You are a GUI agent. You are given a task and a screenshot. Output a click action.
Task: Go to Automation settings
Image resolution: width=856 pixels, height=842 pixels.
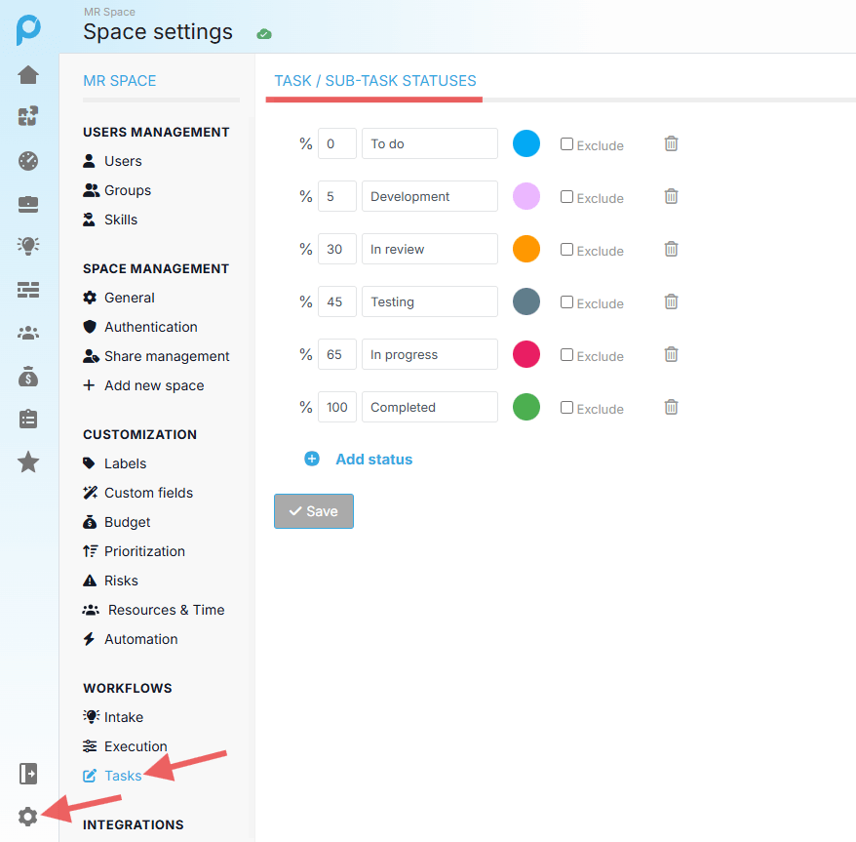140,639
